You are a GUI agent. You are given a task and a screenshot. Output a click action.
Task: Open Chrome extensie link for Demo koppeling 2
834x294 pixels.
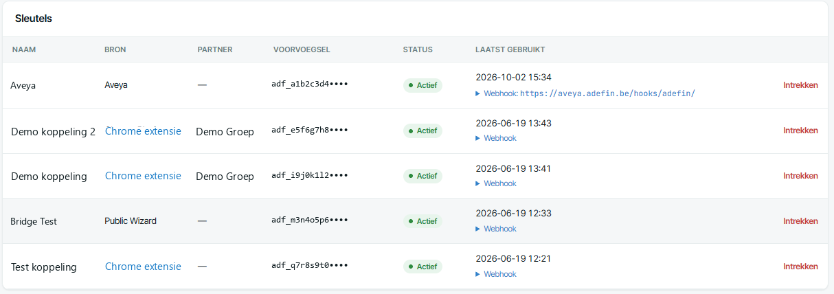(x=143, y=131)
